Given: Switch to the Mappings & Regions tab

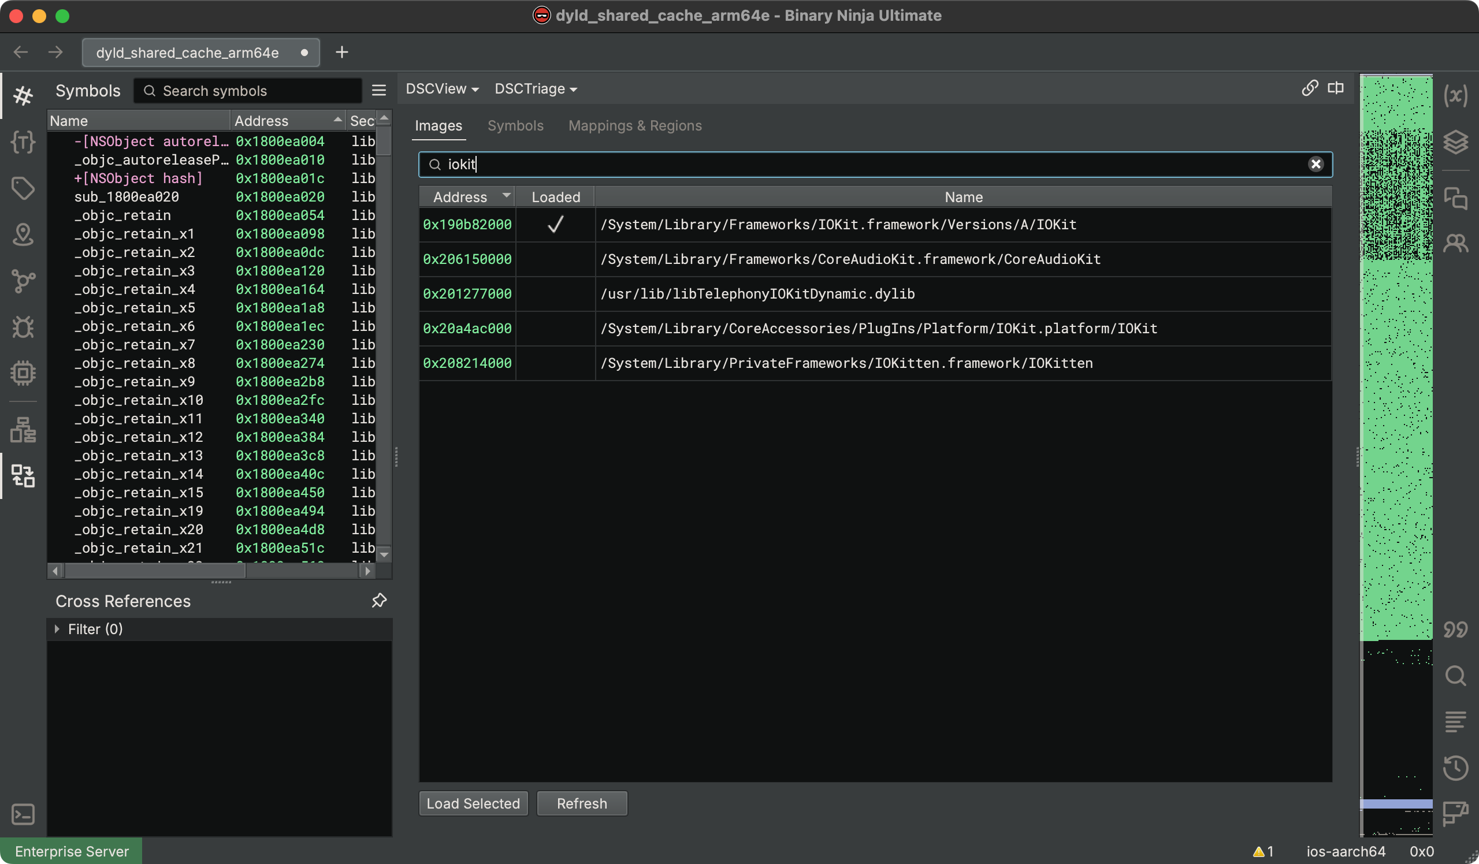Looking at the screenshot, I should coord(634,125).
